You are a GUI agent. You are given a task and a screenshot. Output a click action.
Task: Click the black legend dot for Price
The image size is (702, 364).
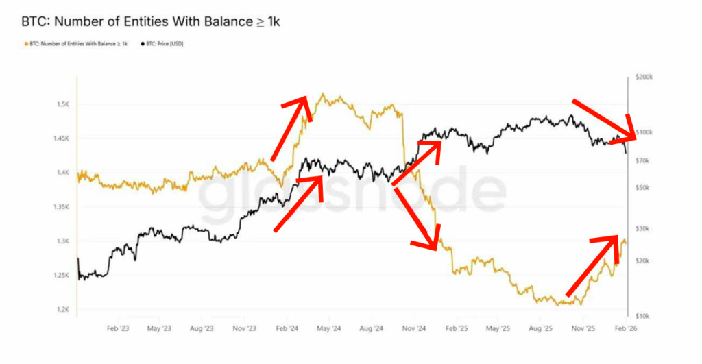(x=143, y=43)
